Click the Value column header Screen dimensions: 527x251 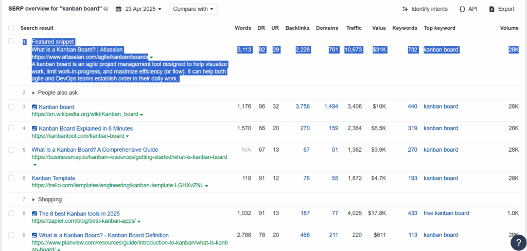click(379, 28)
